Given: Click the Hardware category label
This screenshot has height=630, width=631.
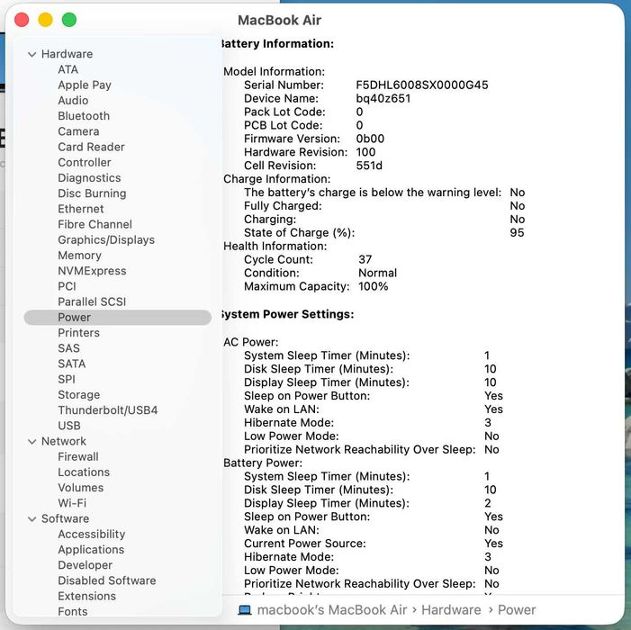Looking at the screenshot, I should (68, 54).
